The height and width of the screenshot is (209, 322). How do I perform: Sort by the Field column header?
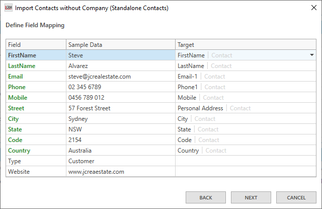tap(36, 45)
